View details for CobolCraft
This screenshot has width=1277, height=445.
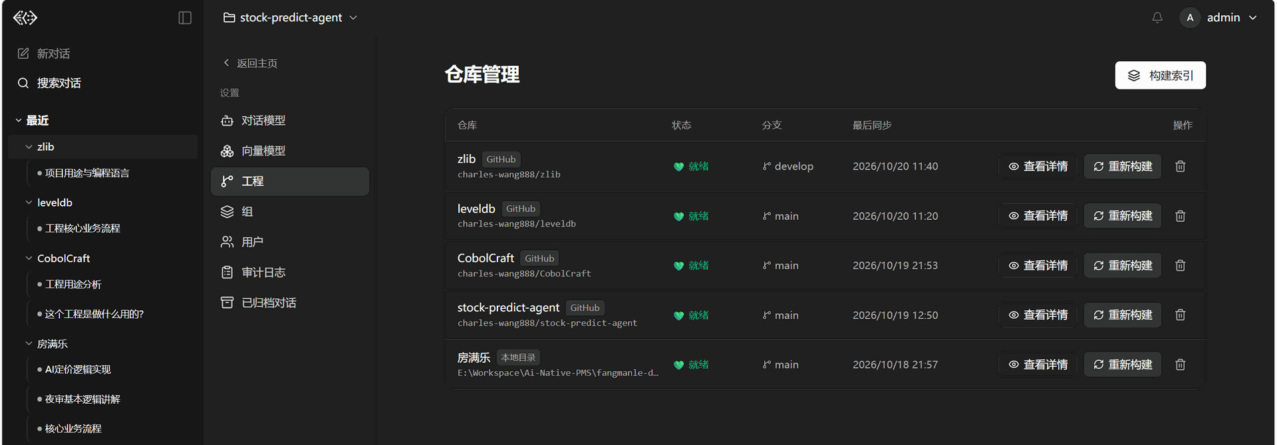point(1038,266)
